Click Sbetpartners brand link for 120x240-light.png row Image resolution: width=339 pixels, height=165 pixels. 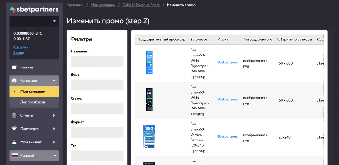(x=228, y=136)
